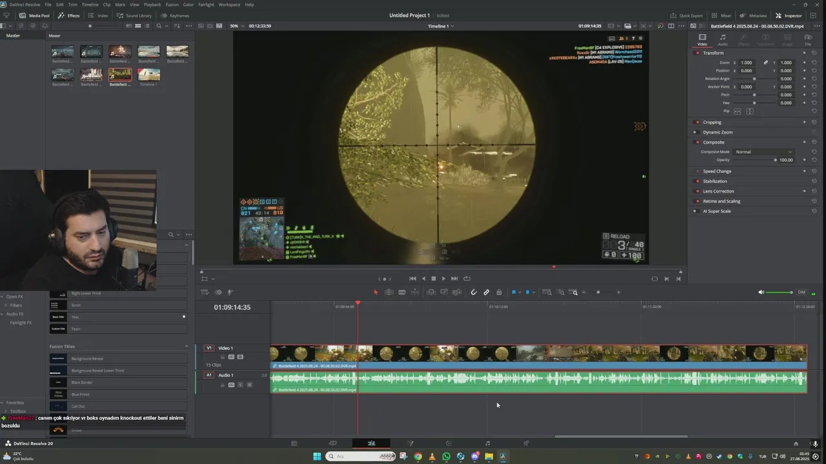Click the stop button in viewer
The height and width of the screenshot is (464, 826).
(434, 278)
